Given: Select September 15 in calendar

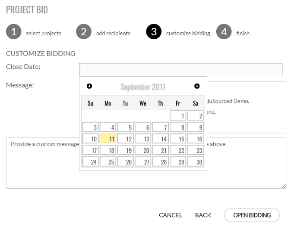Looking at the screenshot, I should (178, 139).
